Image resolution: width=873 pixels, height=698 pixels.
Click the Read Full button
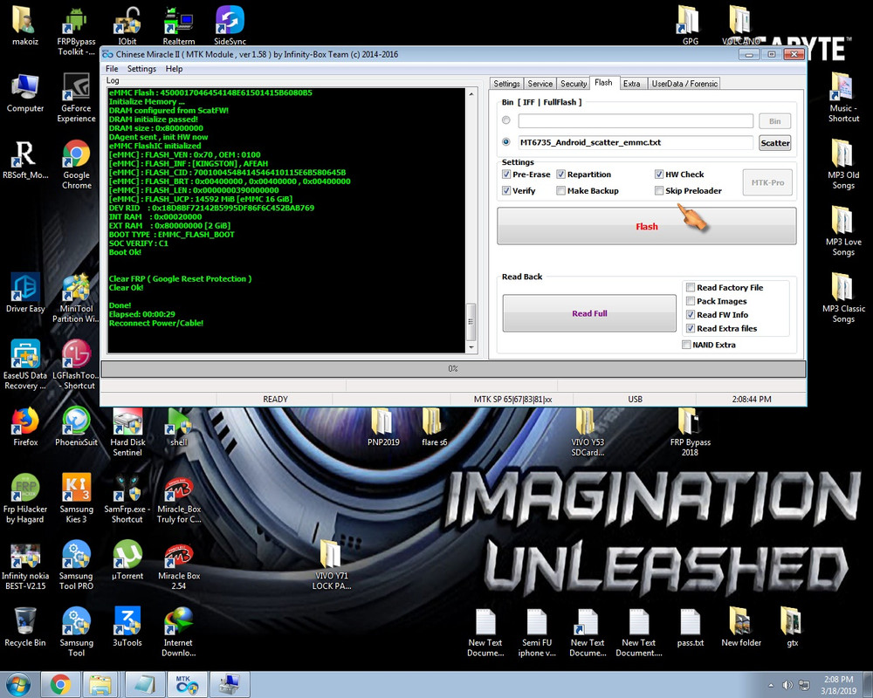pos(589,313)
